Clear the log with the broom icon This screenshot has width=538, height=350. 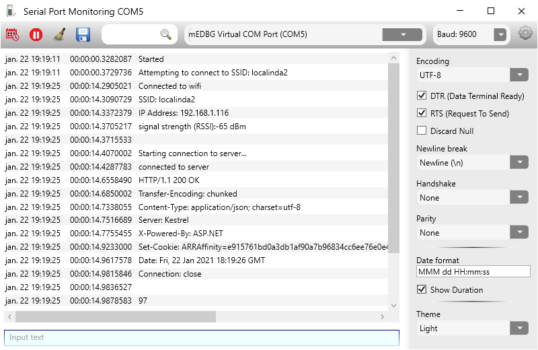click(x=59, y=34)
